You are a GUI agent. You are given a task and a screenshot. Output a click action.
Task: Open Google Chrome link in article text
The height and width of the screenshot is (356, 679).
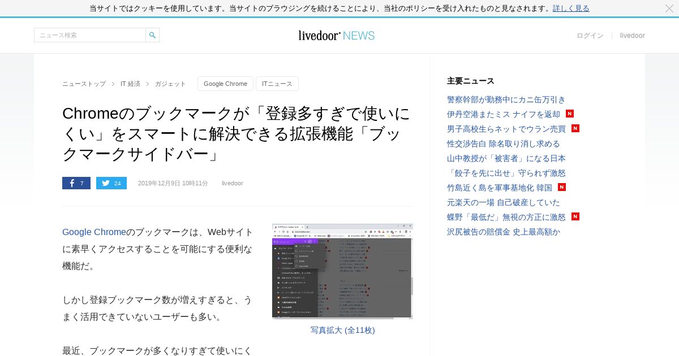coord(94,232)
